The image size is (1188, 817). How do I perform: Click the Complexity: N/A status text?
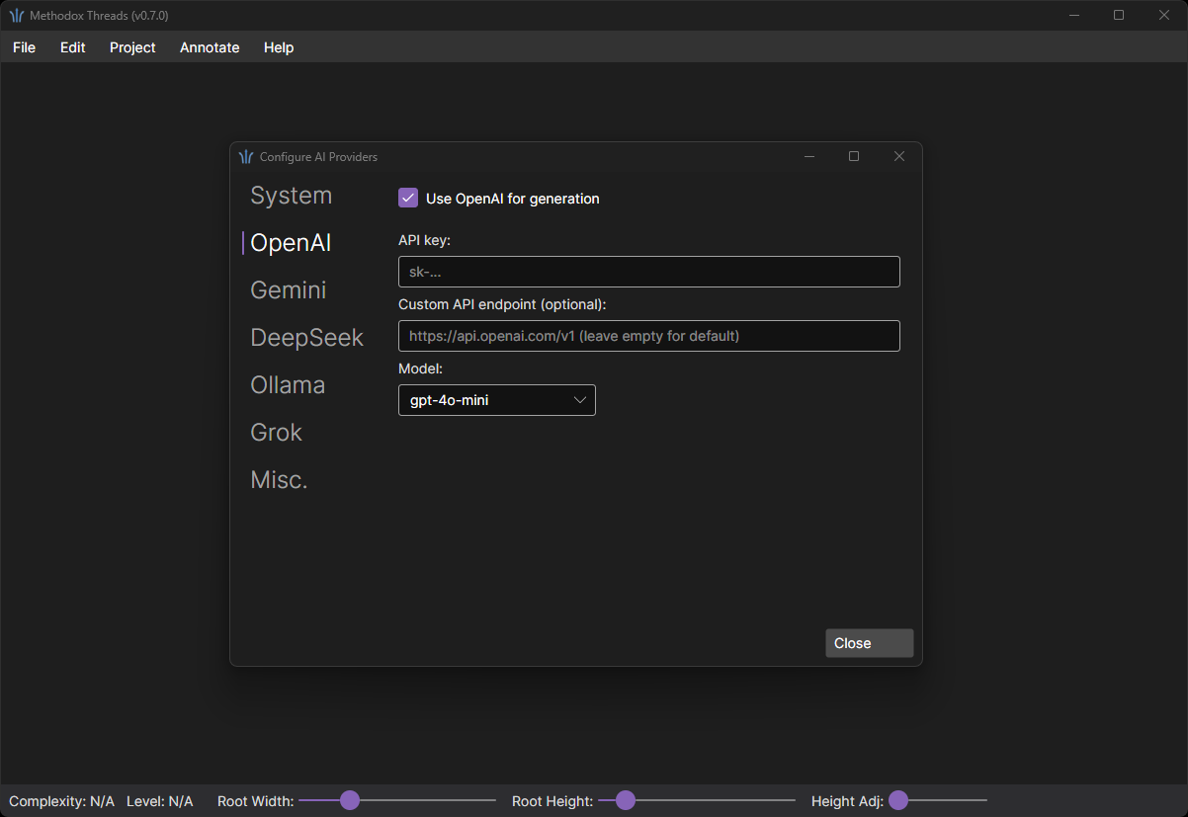[62, 801]
